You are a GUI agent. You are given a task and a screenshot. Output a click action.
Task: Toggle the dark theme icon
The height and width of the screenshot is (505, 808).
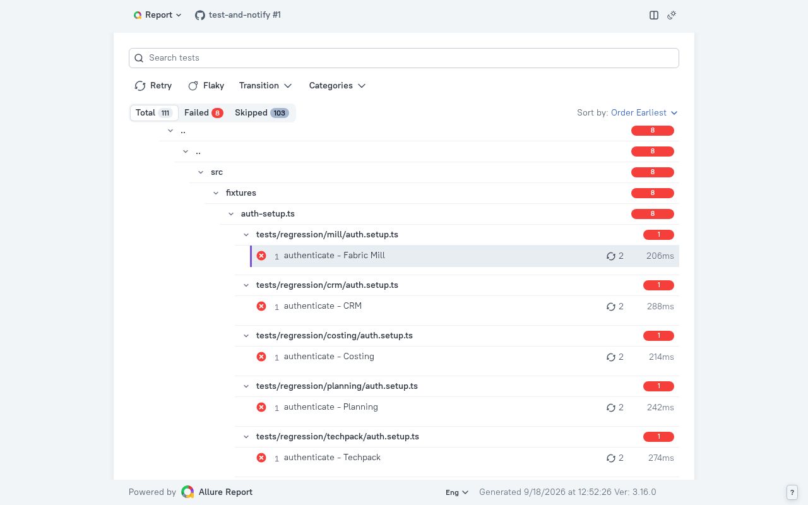[672, 15]
